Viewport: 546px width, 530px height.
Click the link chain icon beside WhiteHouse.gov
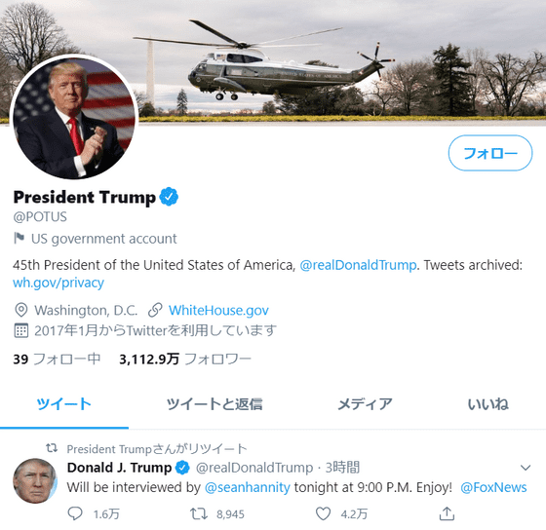click(155, 310)
